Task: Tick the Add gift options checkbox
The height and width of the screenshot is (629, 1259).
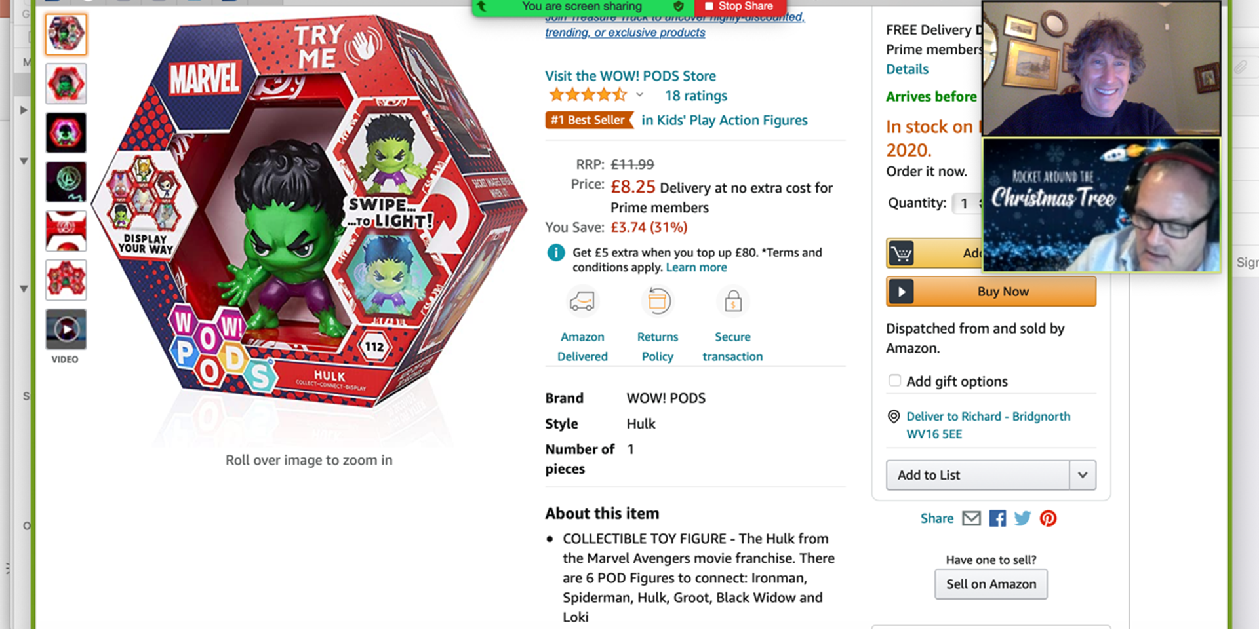Action: 894,381
